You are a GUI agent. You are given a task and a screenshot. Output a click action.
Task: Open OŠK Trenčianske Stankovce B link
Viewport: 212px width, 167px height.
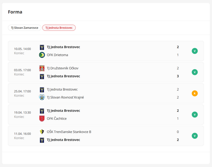69,132
